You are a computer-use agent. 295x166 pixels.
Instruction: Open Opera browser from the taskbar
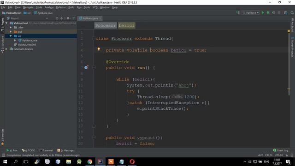(x=132, y=162)
